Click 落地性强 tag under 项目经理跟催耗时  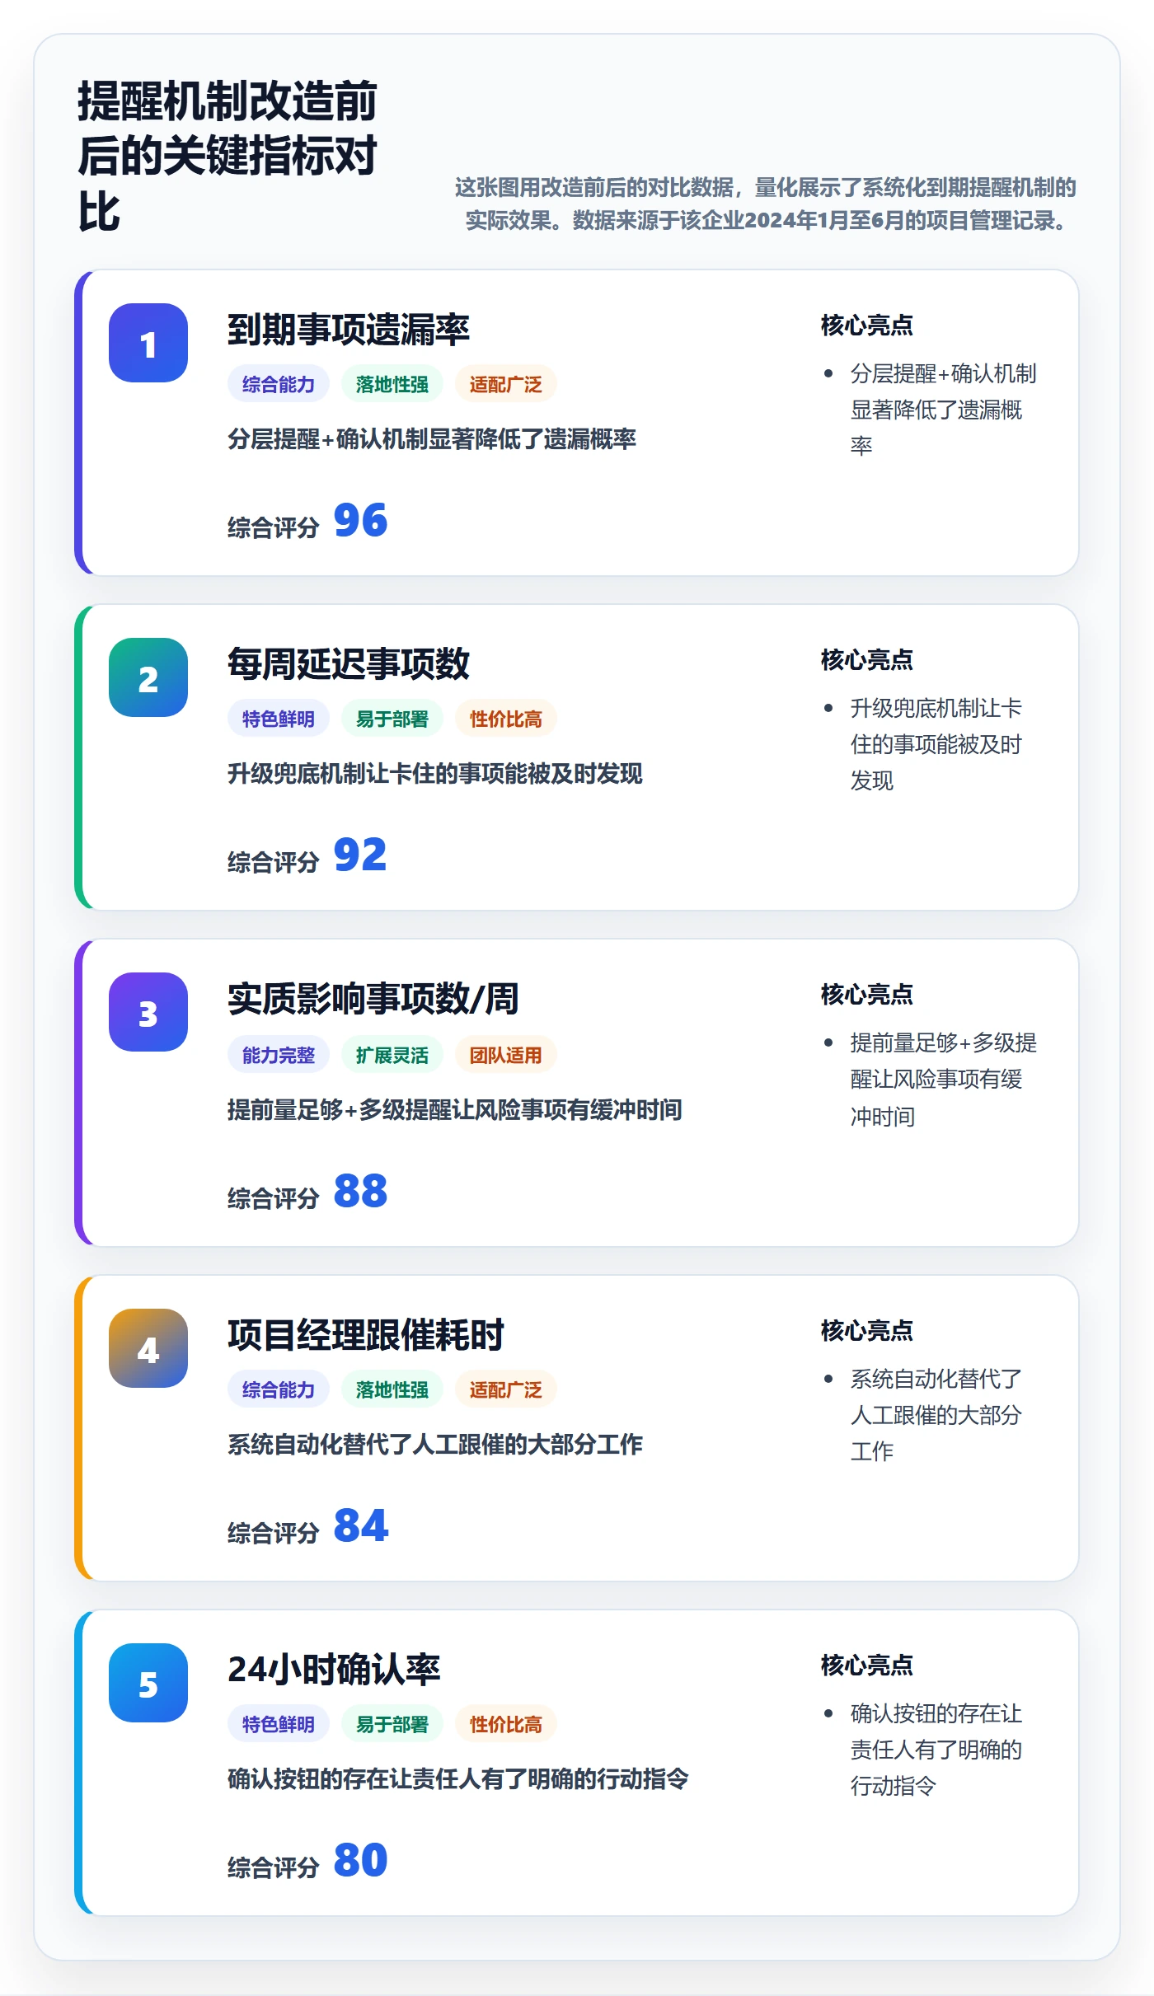click(392, 1389)
